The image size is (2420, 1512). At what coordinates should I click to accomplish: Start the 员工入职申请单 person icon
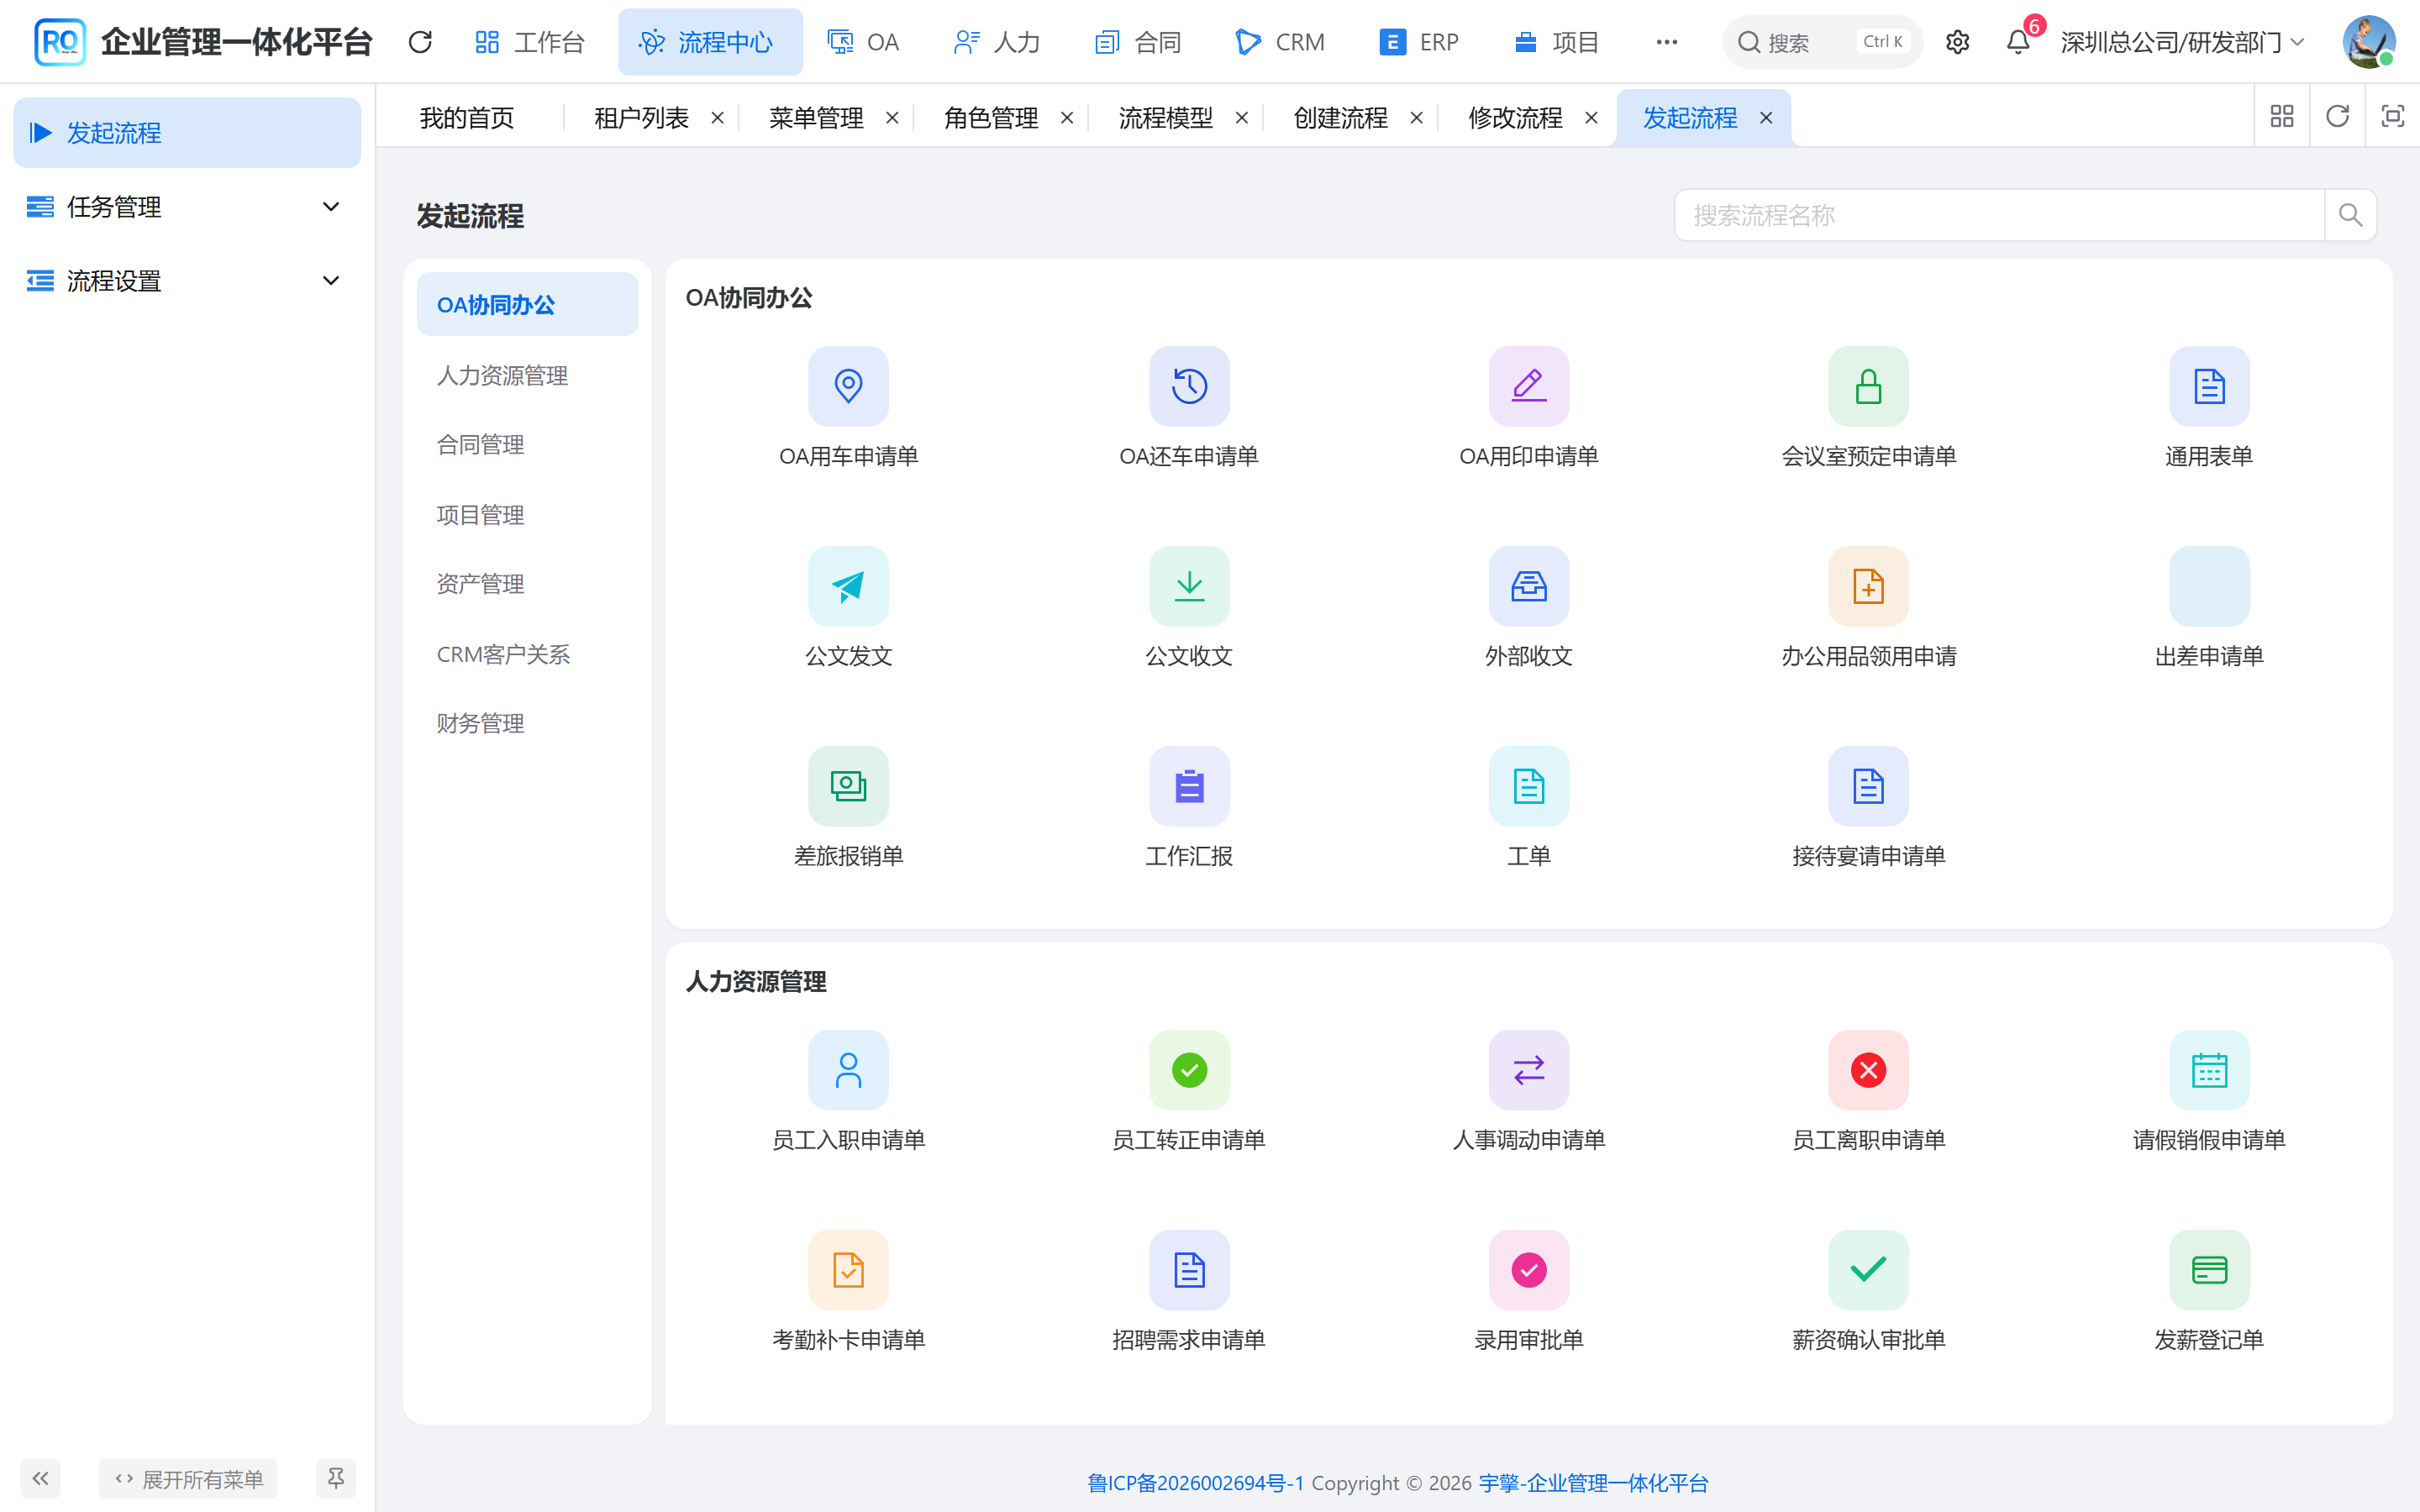[848, 1070]
